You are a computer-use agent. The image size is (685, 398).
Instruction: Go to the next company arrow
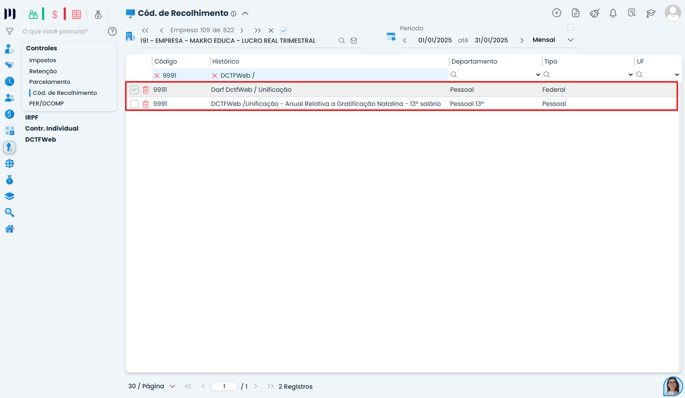click(x=242, y=30)
